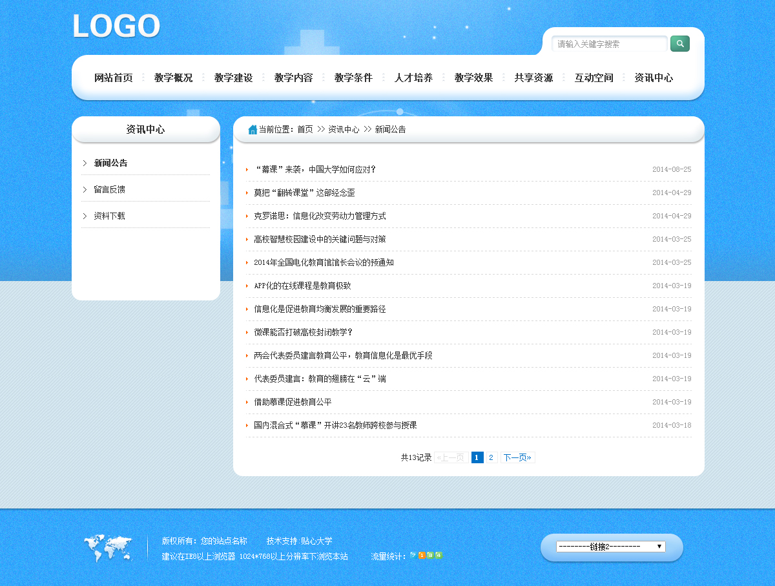Open 教学概况 in the navigation bar

point(173,78)
